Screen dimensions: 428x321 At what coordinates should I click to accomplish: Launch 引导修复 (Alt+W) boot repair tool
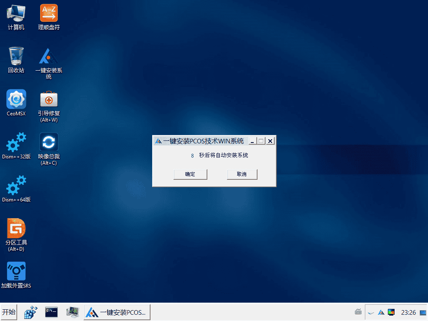(x=49, y=107)
